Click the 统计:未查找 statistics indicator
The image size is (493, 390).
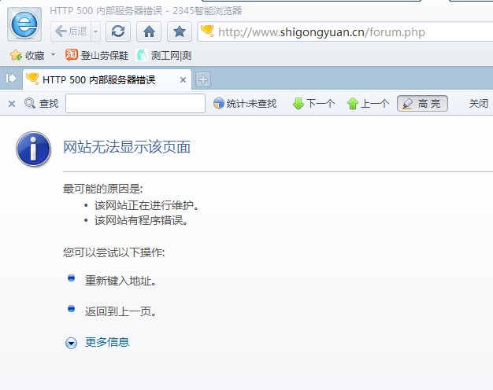245,103
